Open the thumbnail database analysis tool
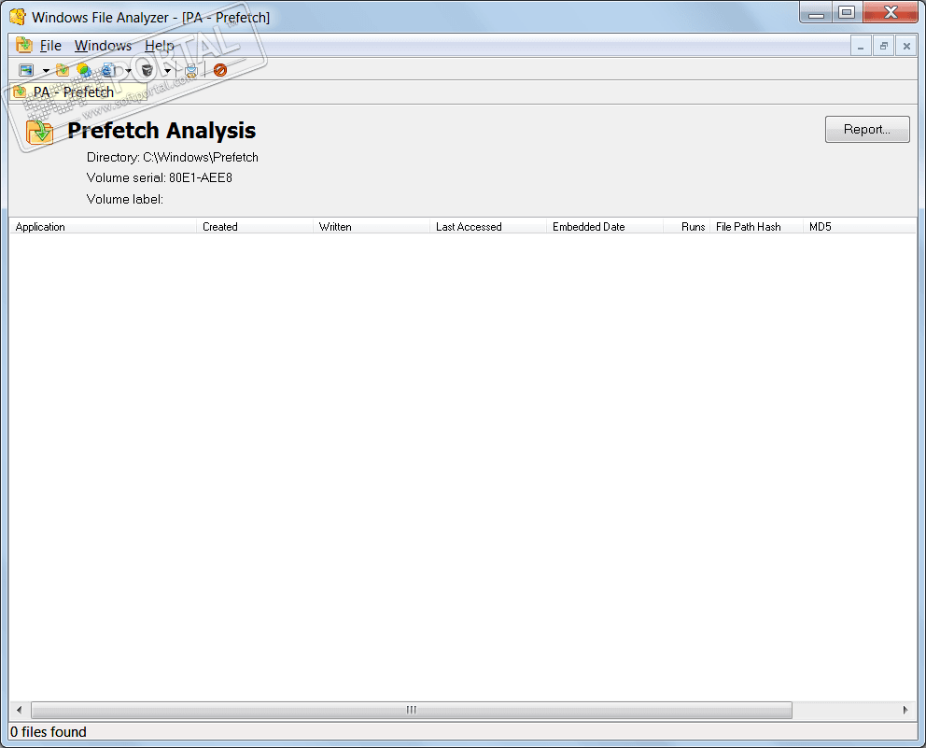 [26, 70]
